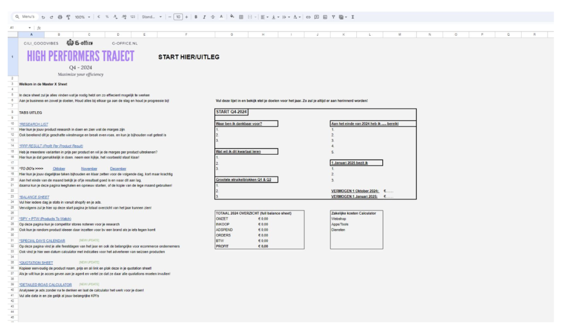Open the merge cells options arrow

[x=256, y=17]
